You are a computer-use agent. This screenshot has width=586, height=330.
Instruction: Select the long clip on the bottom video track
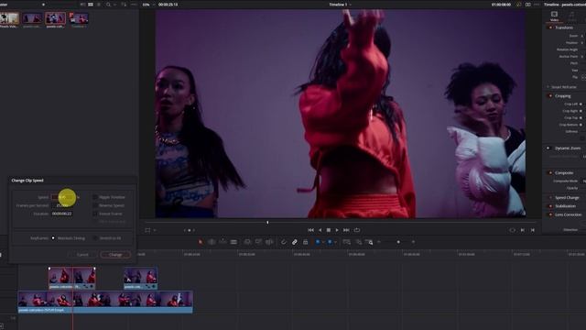pyautogui.click(x=105, y=302)
